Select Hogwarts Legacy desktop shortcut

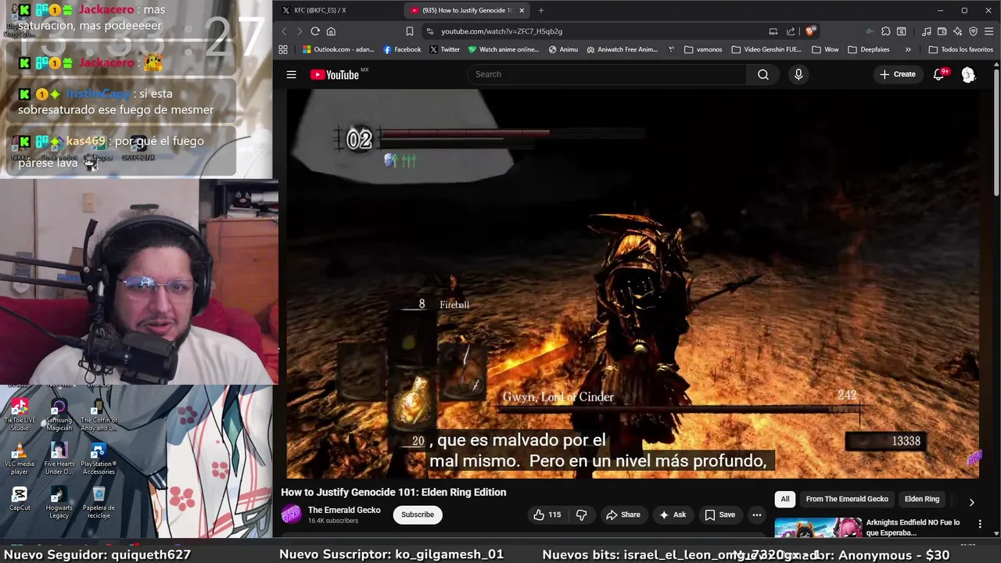point(59,503)
